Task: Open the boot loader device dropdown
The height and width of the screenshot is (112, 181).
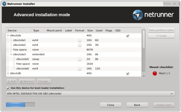Action: point(90,94)
